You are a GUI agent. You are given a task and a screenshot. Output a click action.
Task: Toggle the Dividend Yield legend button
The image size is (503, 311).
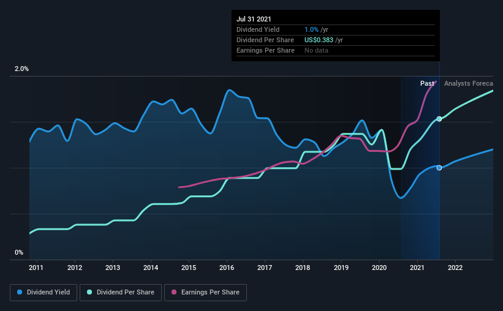pyautogui.click(x=43, y=293)
